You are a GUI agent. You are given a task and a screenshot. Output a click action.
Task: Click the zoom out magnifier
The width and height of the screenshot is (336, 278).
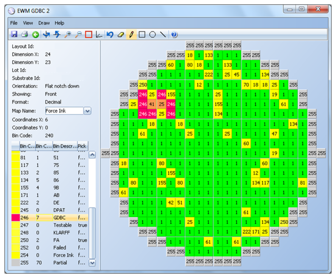tap(78, 35)
